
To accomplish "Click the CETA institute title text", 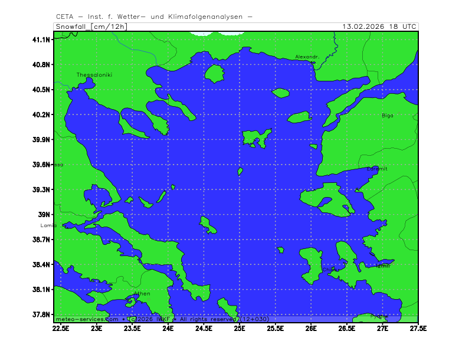I will [154, 17].
